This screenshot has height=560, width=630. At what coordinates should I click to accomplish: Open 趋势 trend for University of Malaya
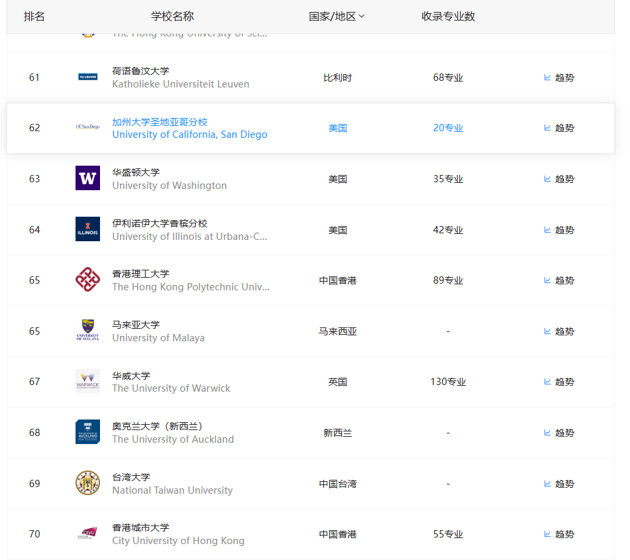click(x=559, y=331)
